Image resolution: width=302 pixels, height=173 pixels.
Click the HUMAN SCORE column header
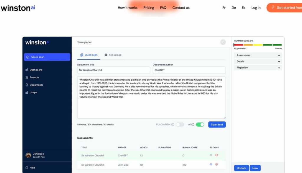(190, 148)
